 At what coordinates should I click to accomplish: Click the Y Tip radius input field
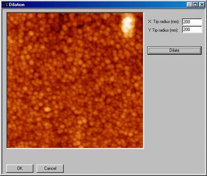pos(192,29)
